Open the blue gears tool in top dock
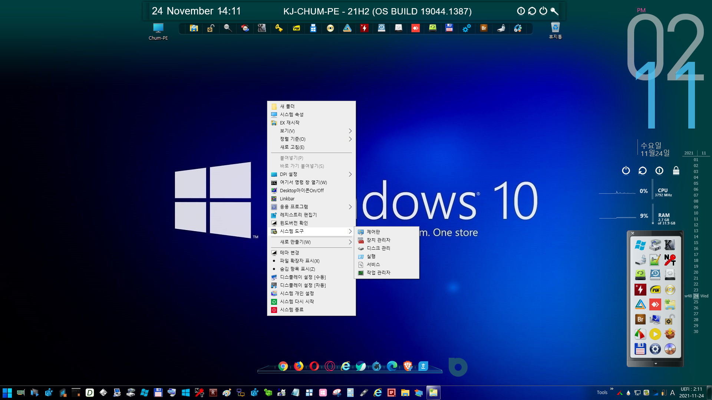712x400 pixels. coord(467,28)
